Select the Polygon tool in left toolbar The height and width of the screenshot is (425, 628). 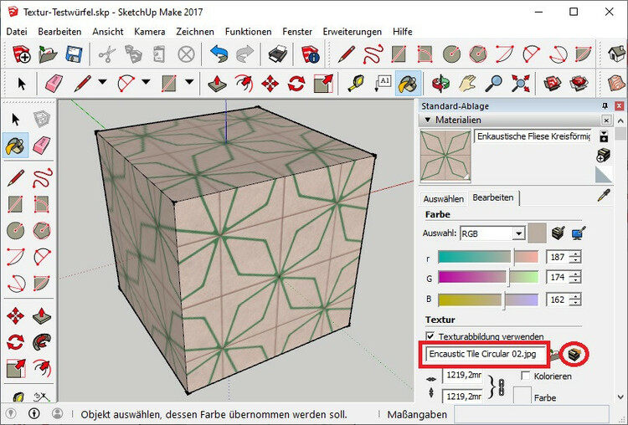42,230
